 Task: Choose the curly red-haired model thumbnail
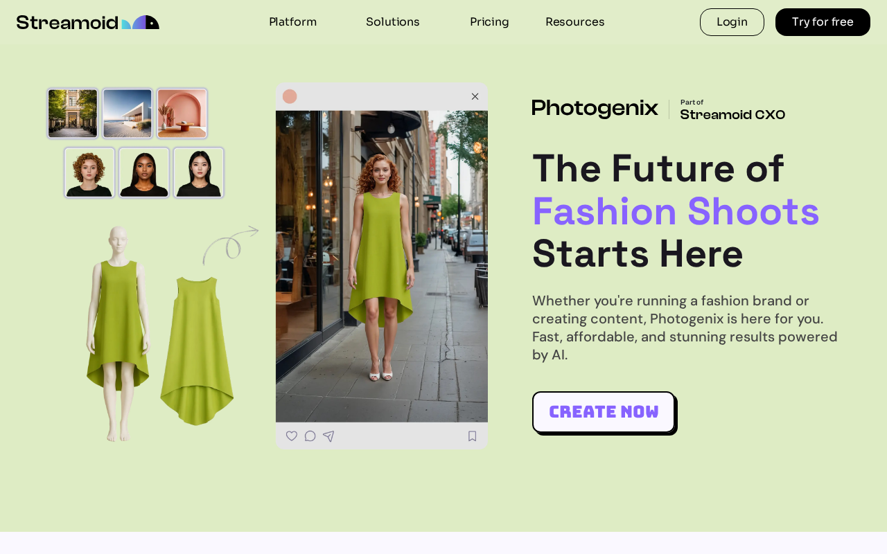[89, 172]
